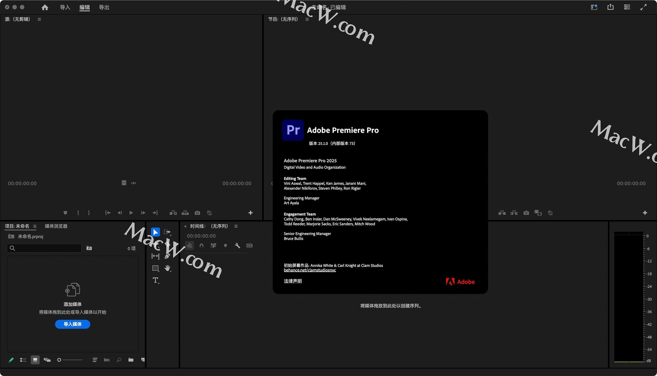Screen dimensions: 657x376
Task: Open Program monitor button editor plus
Action: (x=645, y=213)
